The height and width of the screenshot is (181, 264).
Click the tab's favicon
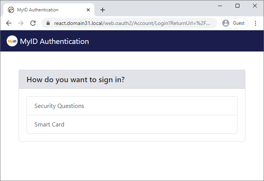click(x=11, y=10)
